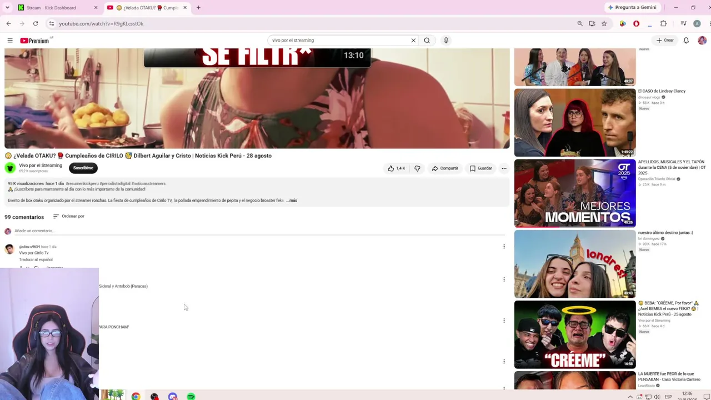Show hidden system tray icons
The image size is (711, 400).
(630, 397)
